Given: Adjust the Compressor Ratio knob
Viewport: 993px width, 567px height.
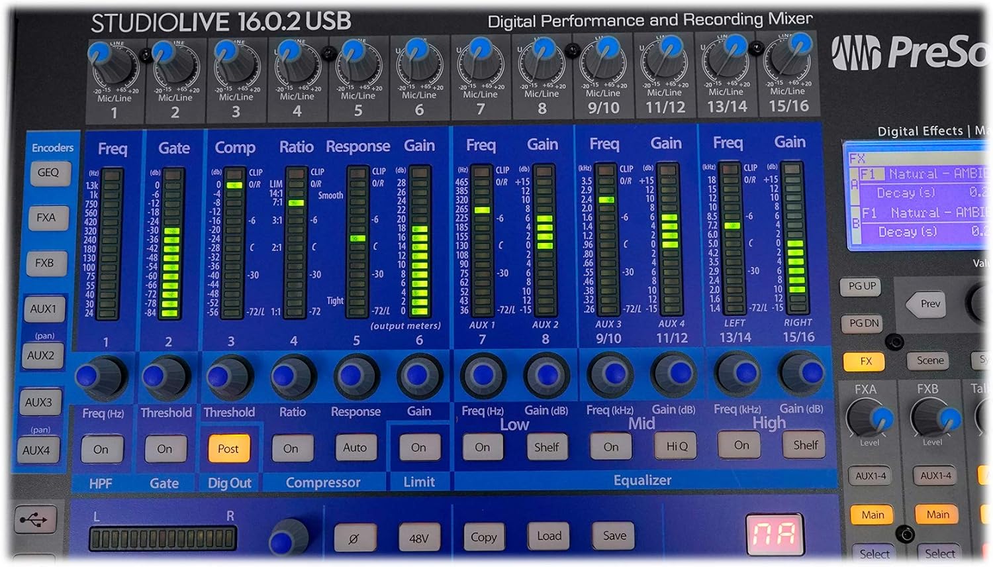Looking at the screenshot, I should (x=292, y=376).
